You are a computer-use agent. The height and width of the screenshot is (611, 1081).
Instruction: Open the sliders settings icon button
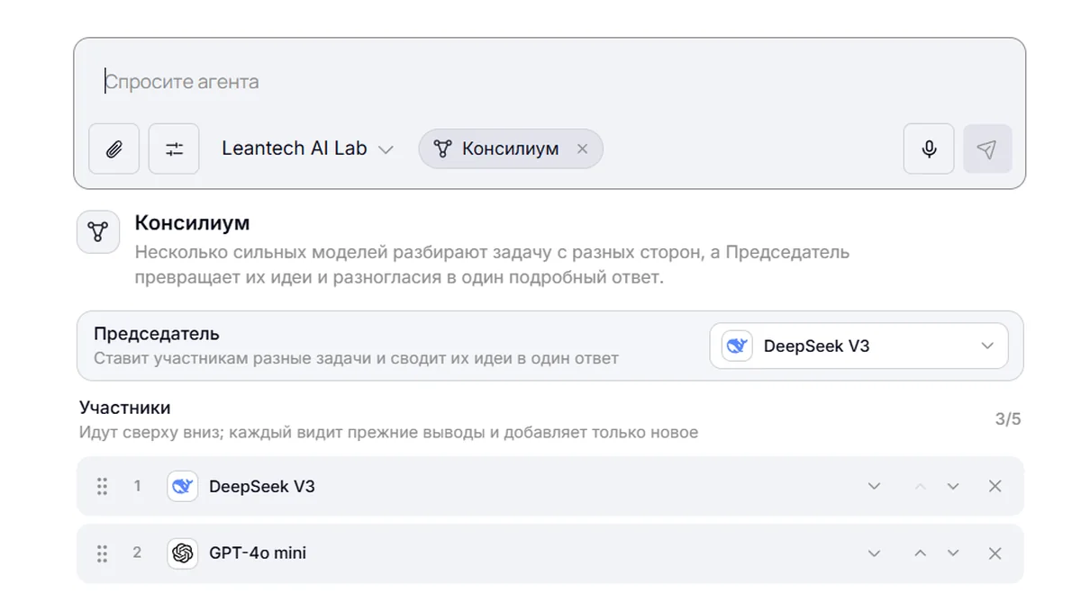(x=174, y=148)
